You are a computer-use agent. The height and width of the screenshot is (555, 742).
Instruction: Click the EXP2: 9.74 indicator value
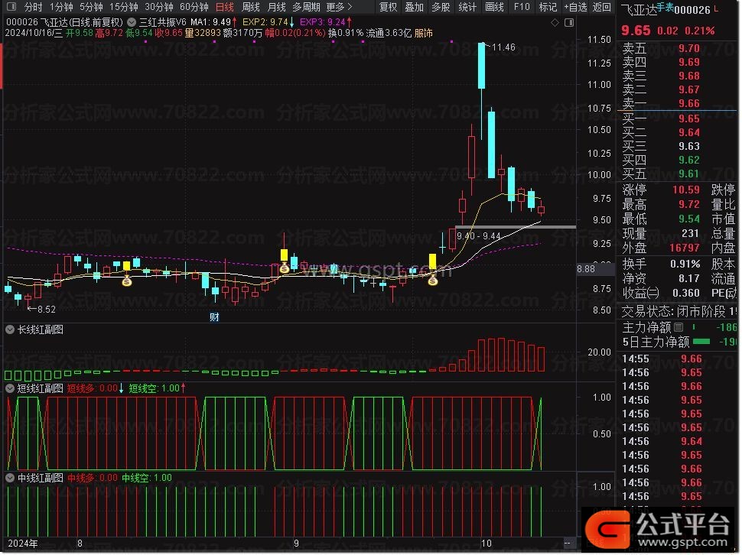(265, 21)
